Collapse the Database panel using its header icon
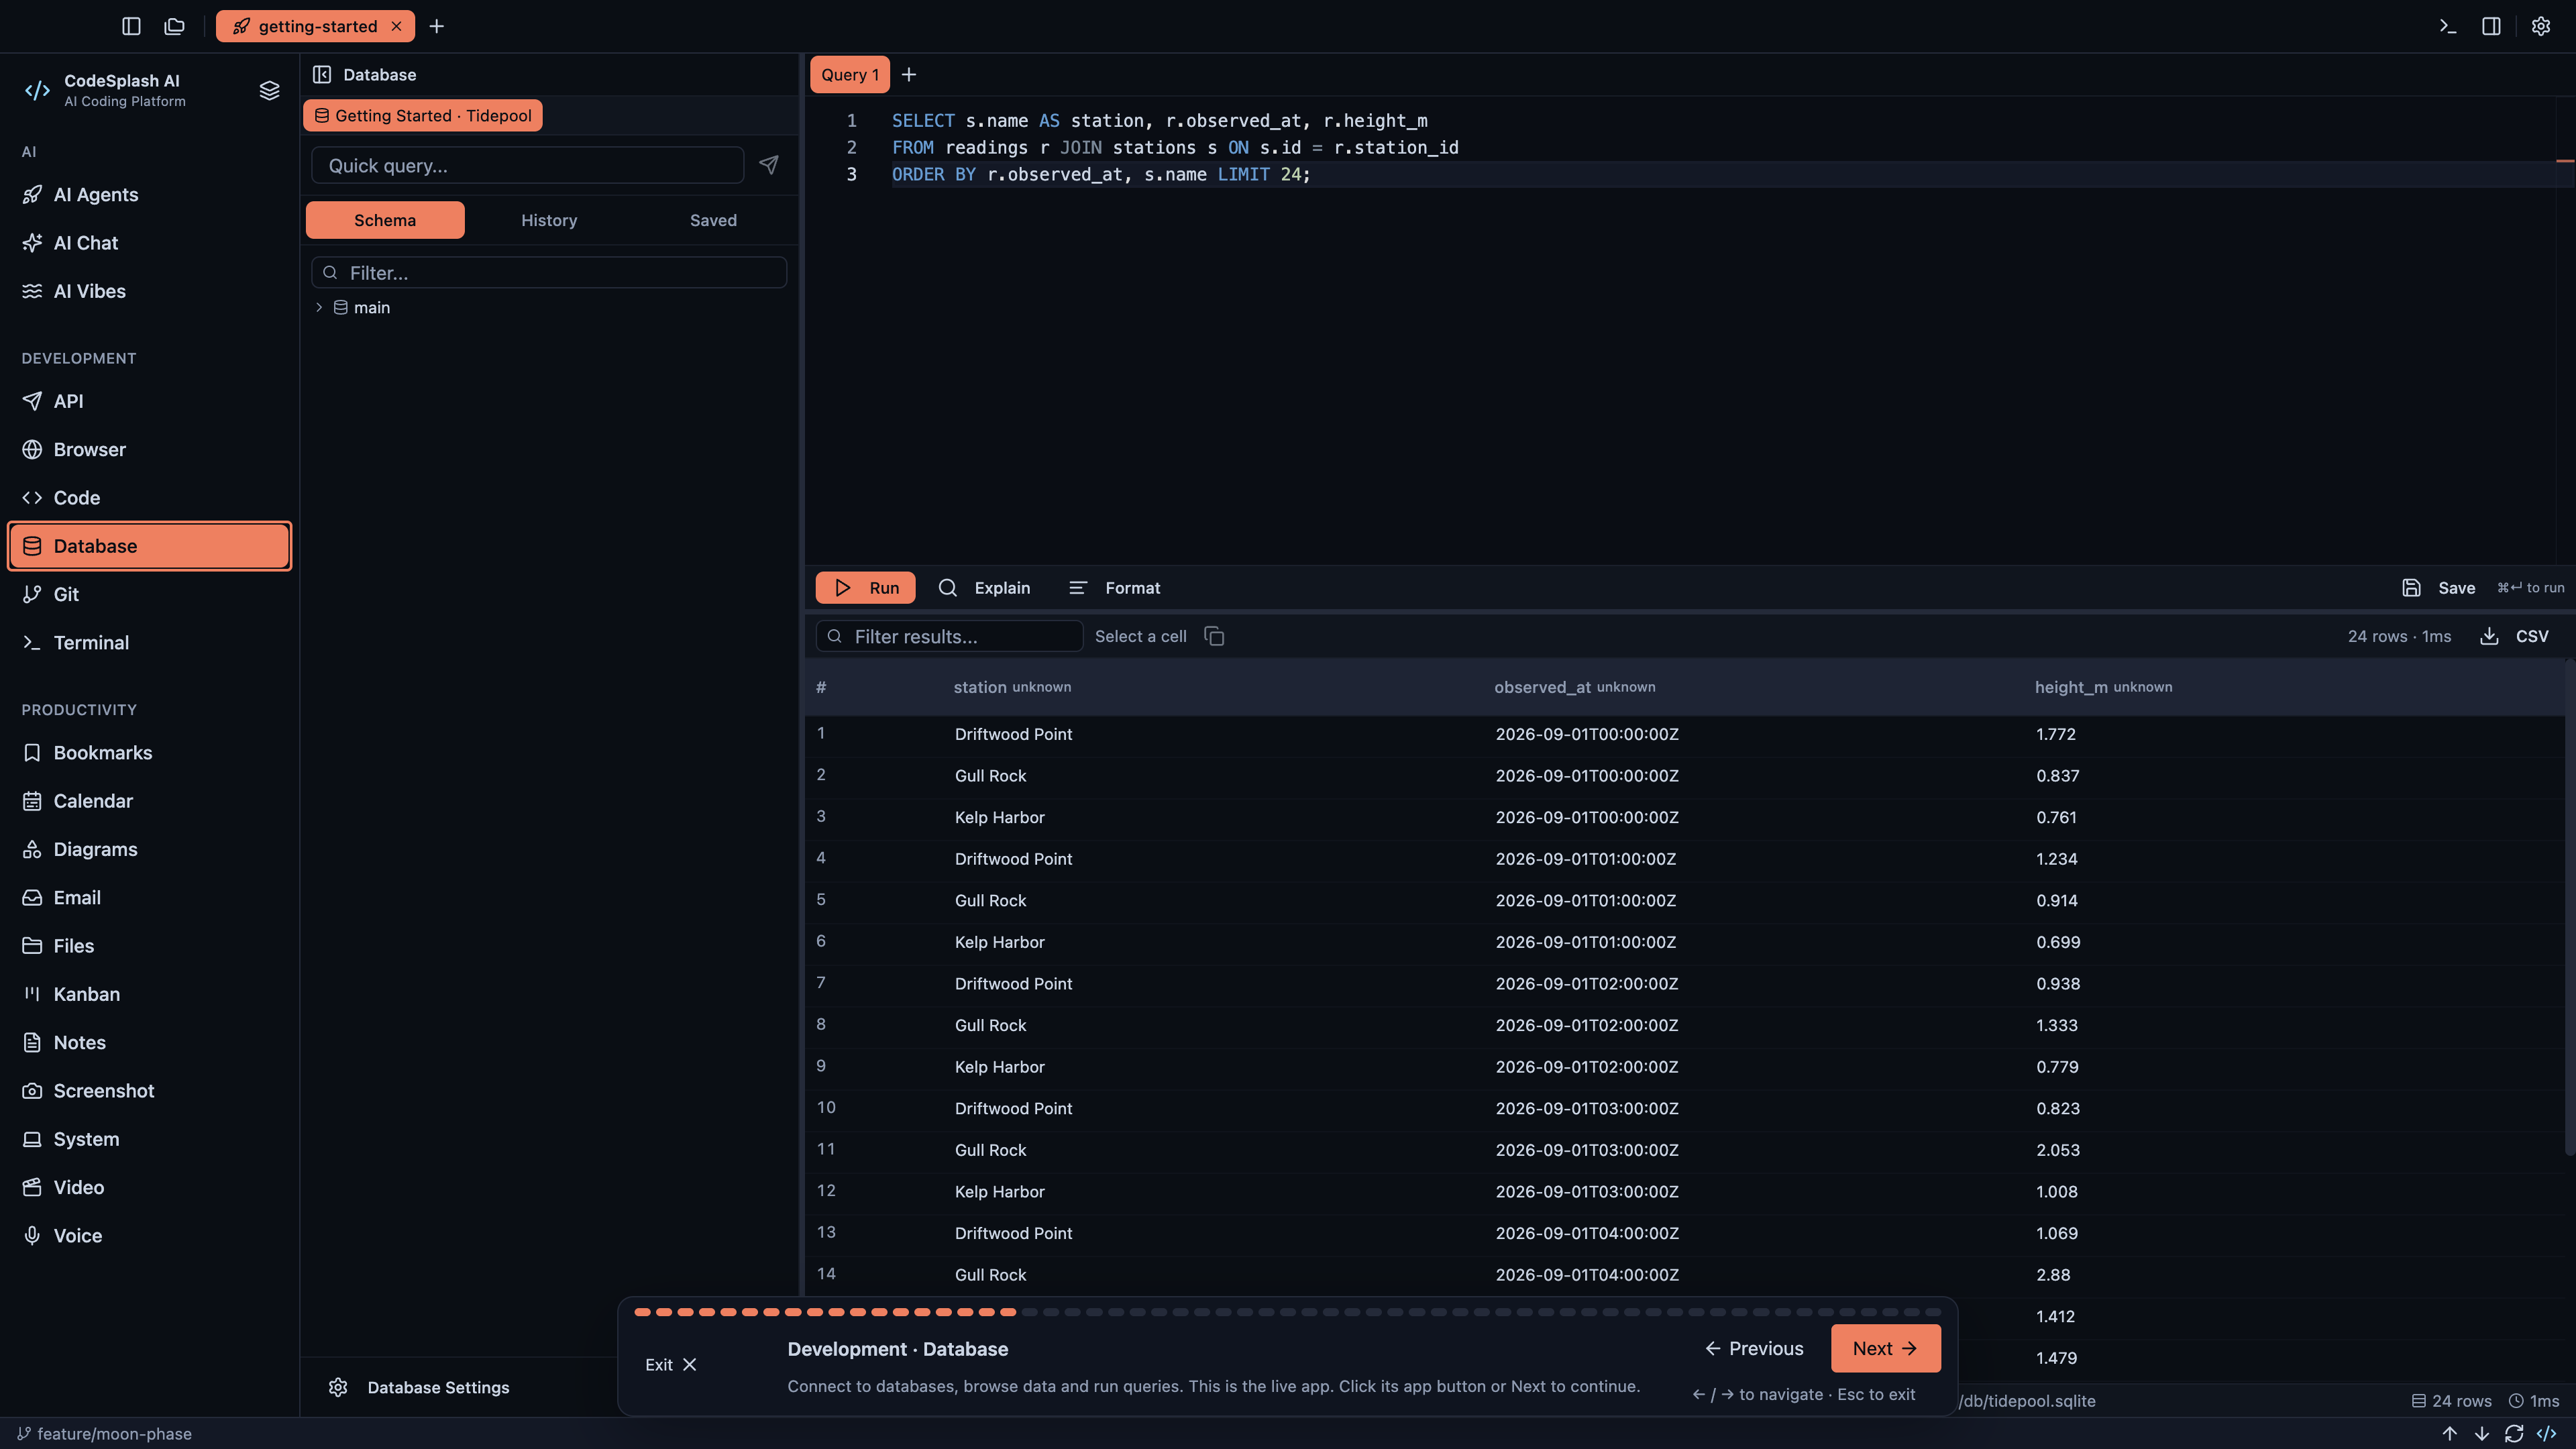 322,74
